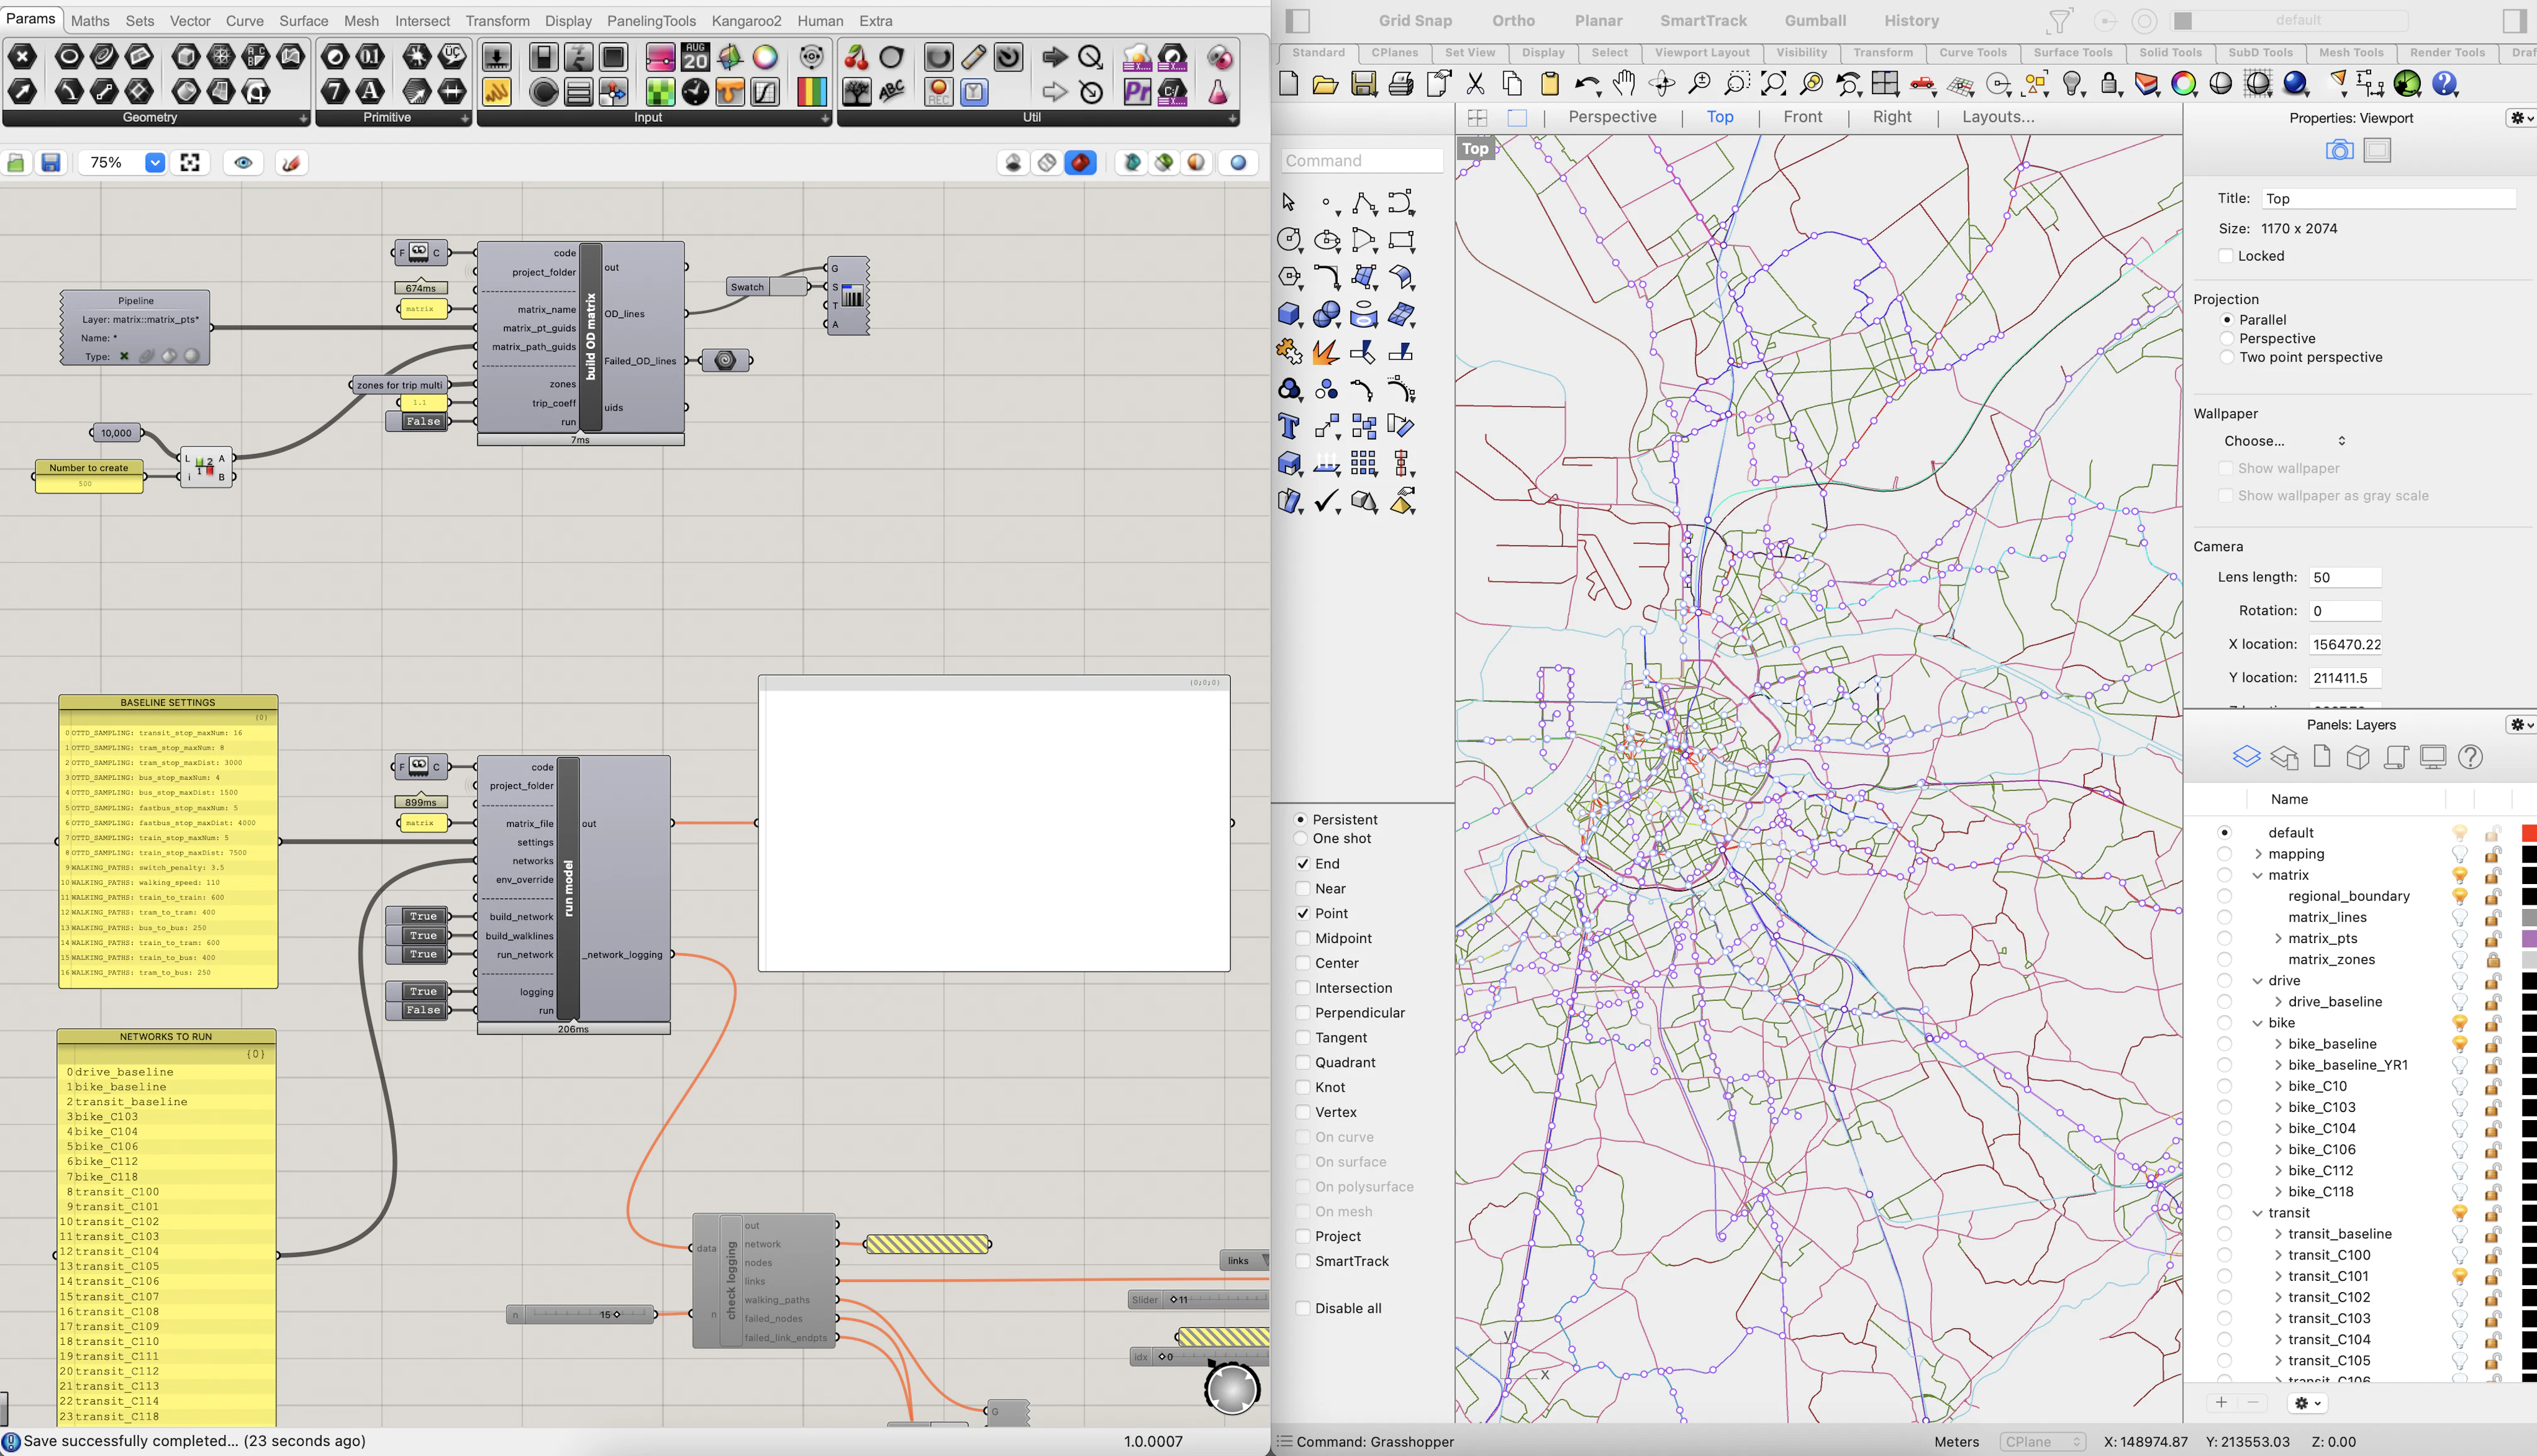Toggle Ortho mode button
This screenshot has height=1456, width=2537.
(1513, 20)
